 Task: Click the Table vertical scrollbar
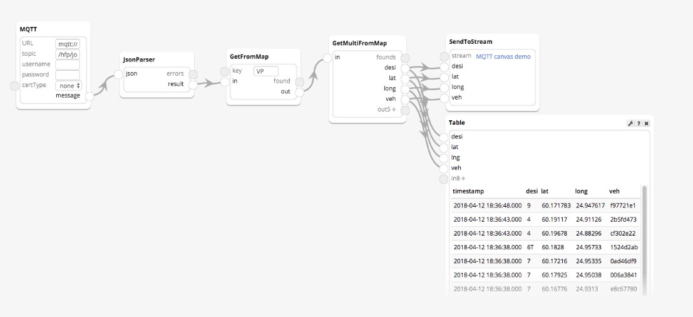(x=644, y=239)
